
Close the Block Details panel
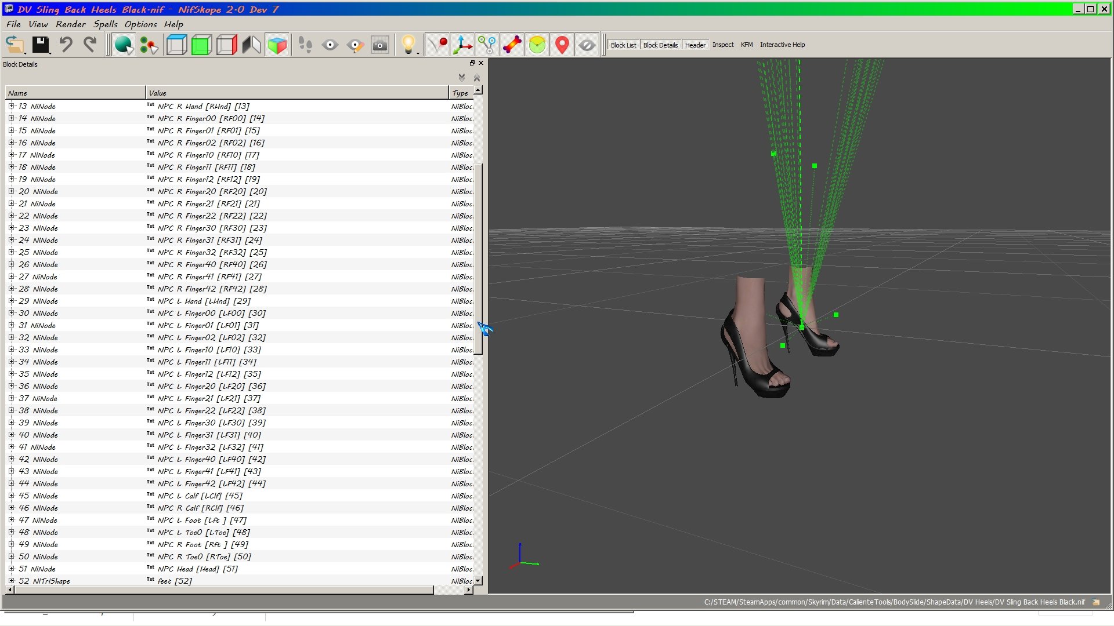pos(481,63)
